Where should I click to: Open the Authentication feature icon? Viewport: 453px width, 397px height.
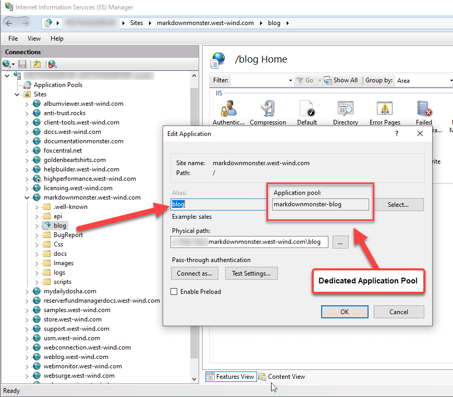pyautogui.click(x=228, y=108)
